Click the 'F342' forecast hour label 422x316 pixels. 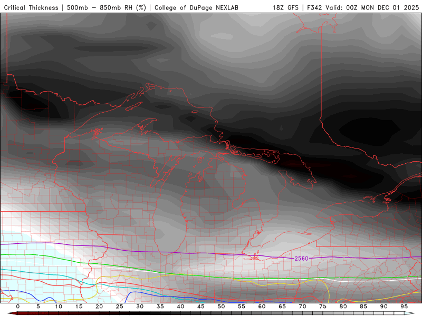coord(315,7)
